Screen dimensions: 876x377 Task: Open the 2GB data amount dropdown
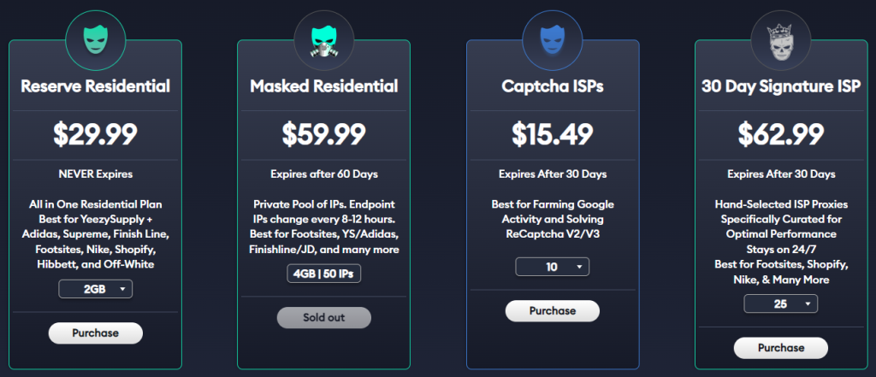[96, 290]
